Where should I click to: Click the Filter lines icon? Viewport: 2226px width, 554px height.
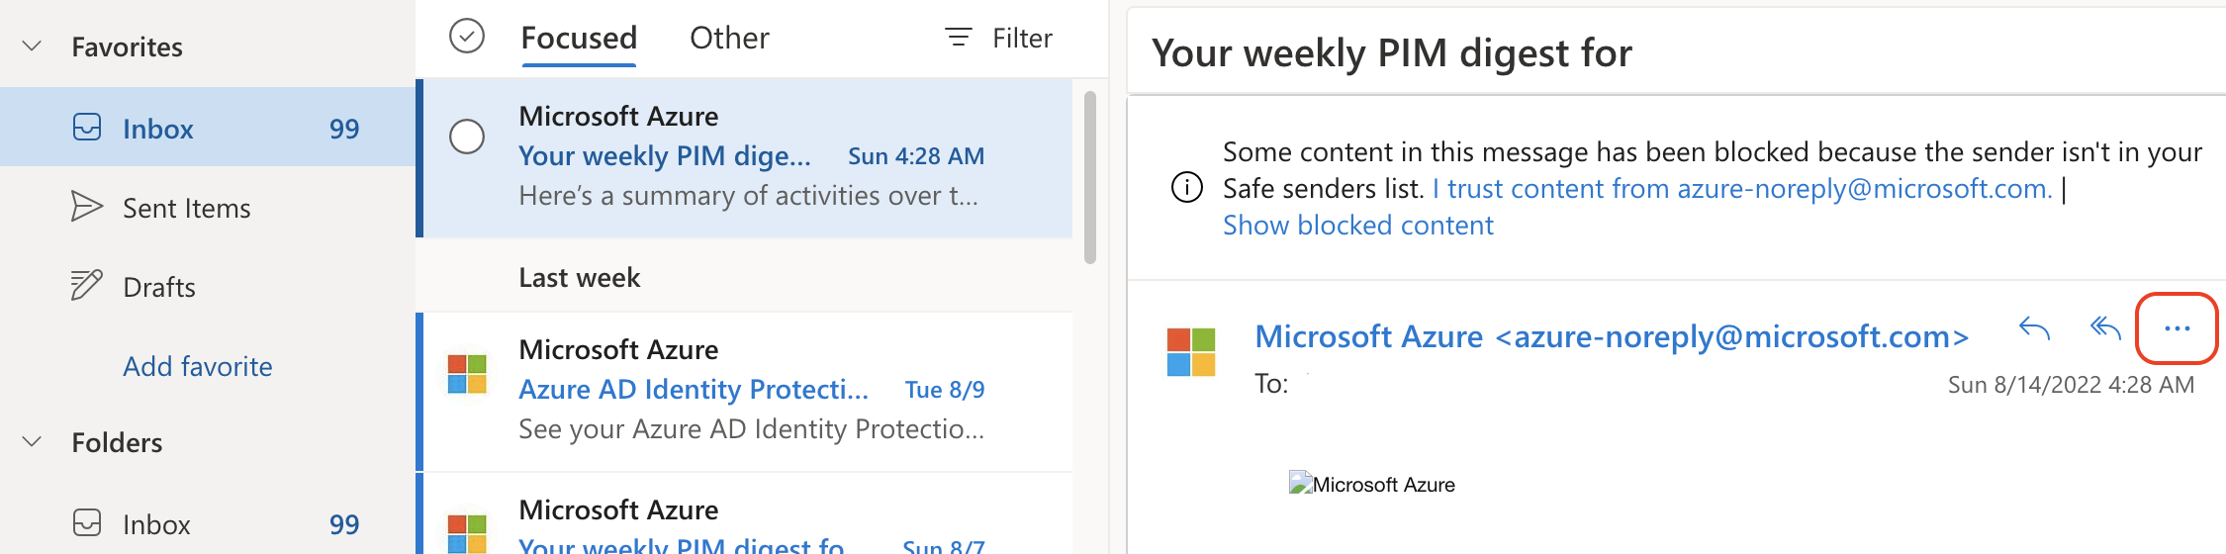click(x=958, y=38)
